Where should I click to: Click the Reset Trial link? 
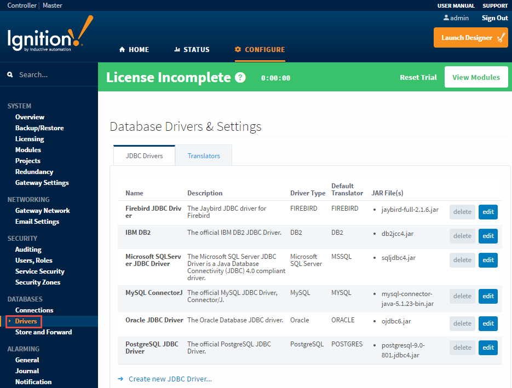pos(418,77)
